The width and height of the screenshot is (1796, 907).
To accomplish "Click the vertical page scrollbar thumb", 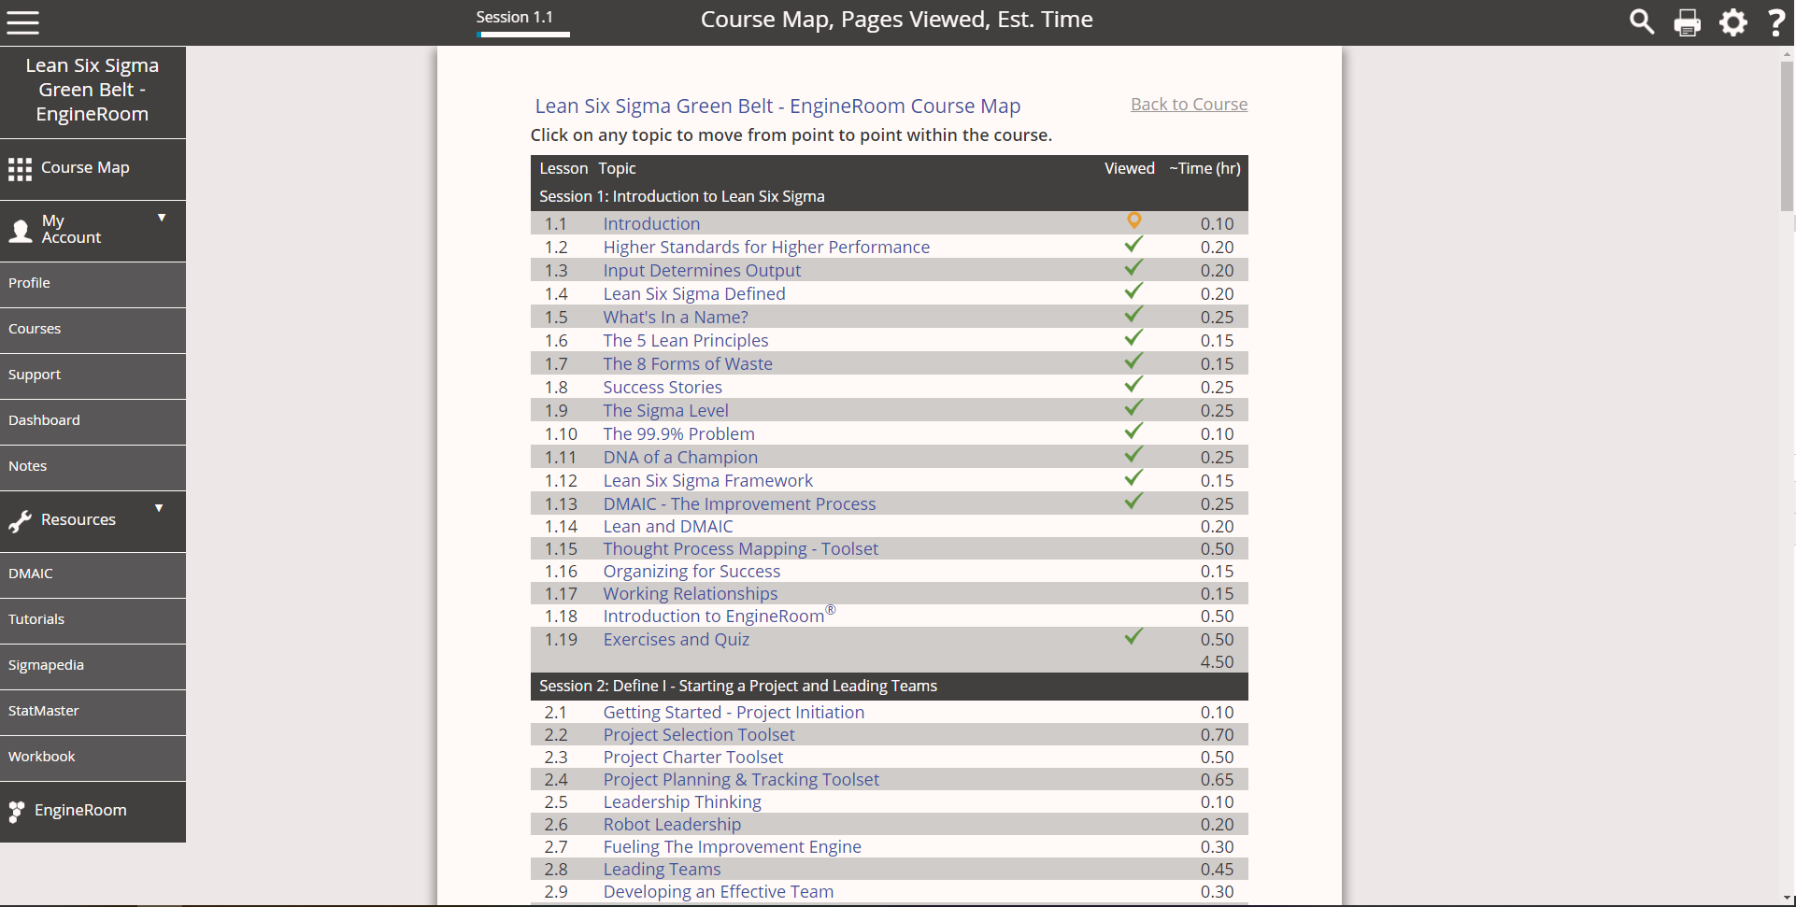I will (x=1787, y=136).
